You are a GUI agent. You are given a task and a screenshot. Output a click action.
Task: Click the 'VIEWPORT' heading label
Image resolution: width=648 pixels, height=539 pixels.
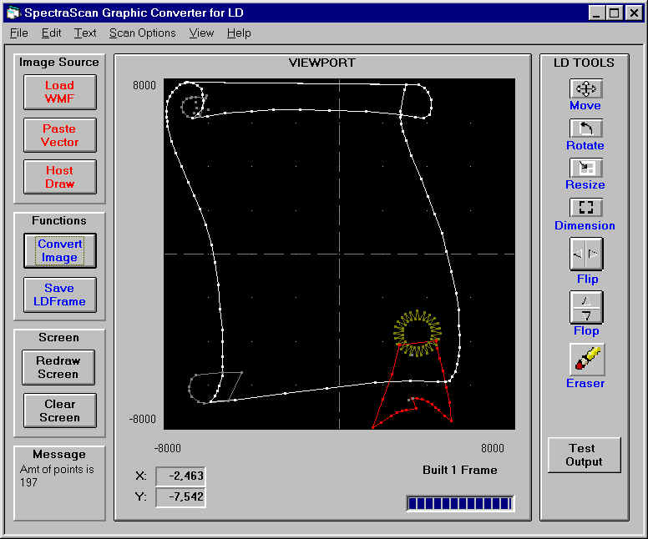point(322,63)
